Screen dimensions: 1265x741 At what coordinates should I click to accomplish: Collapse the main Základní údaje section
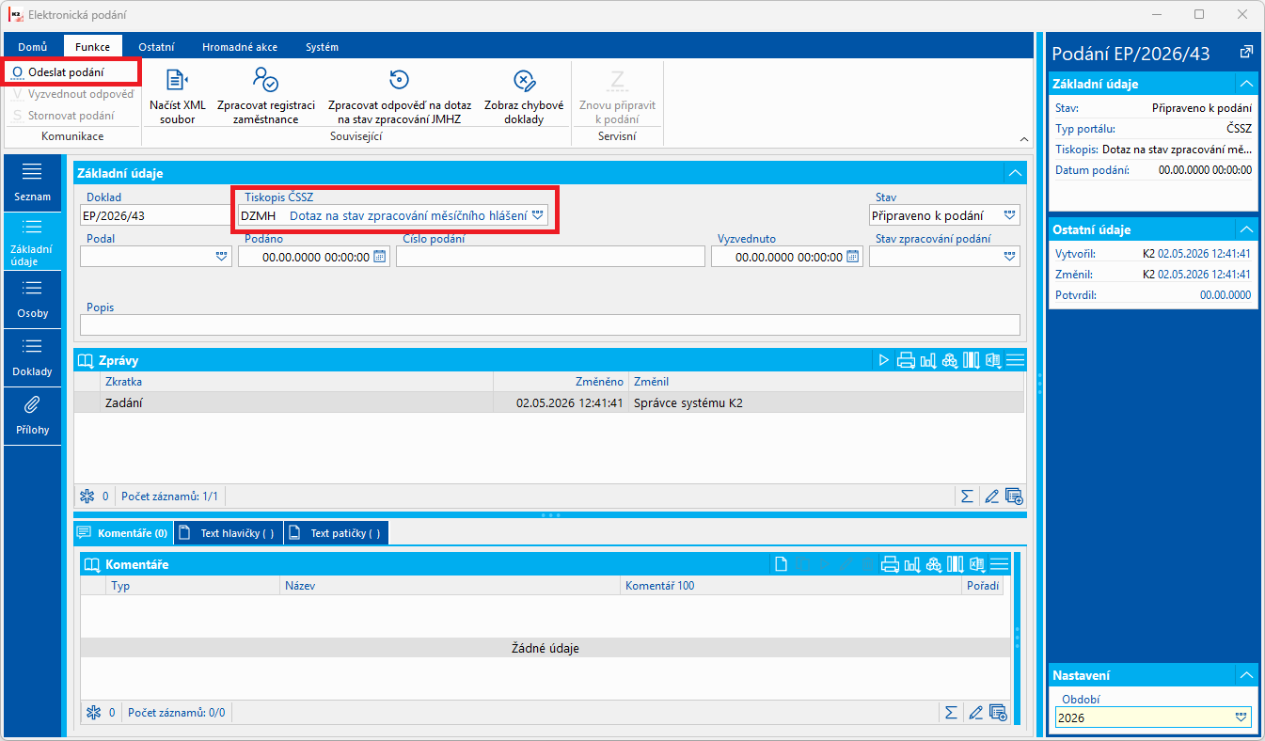click(x=1015, y=173)
